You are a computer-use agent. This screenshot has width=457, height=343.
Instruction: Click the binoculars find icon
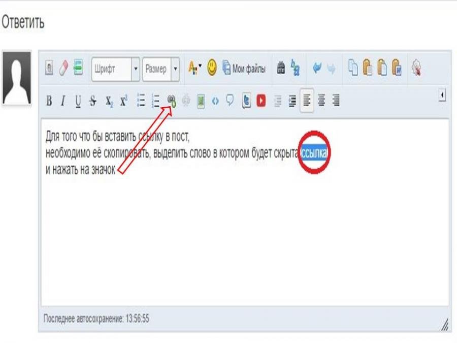[x=281, y=68]
